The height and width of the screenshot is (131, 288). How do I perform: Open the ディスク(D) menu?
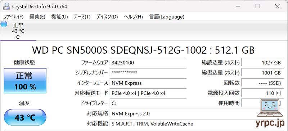point(107,17)
